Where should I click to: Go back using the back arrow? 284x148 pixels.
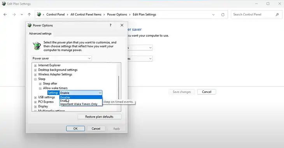(5, 14)
